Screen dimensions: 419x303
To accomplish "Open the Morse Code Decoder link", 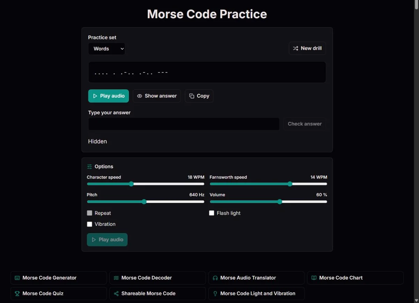I will pyautogui.click(x=157, y=278).
